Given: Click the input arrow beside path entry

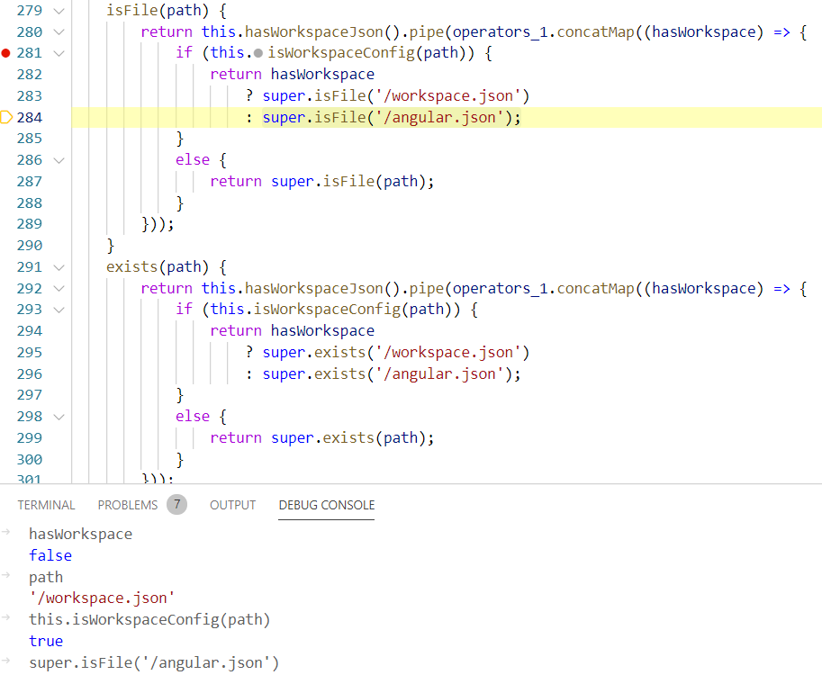Looking at the screenshot, I should coord(6,575).
